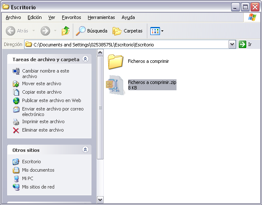Viewport: 262px width, 205px height.
Task: Click Eliminar este archivo link
Action: click(x=43, y=130)
